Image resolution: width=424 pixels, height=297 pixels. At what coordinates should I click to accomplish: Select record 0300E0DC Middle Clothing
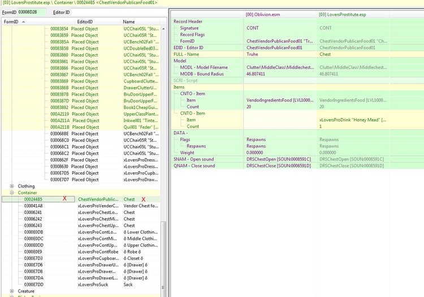coord(81,239)
